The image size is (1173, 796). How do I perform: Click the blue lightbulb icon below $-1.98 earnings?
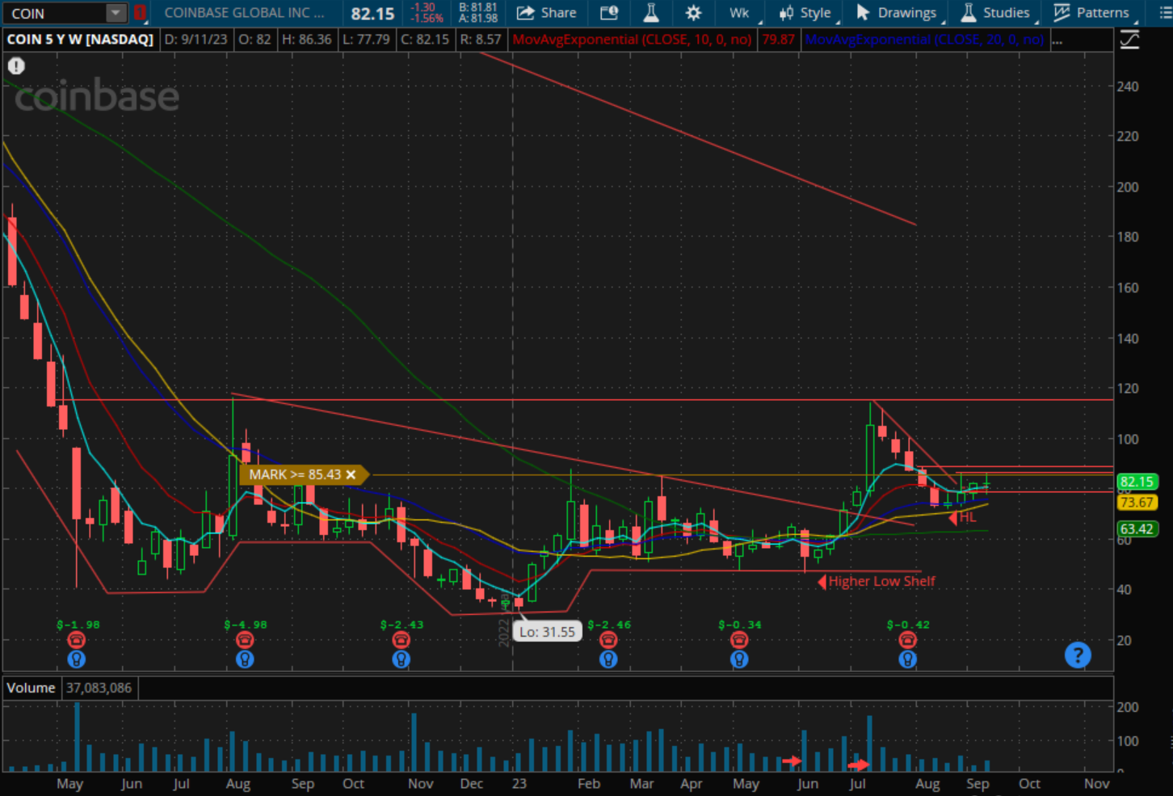click(76, 659)
